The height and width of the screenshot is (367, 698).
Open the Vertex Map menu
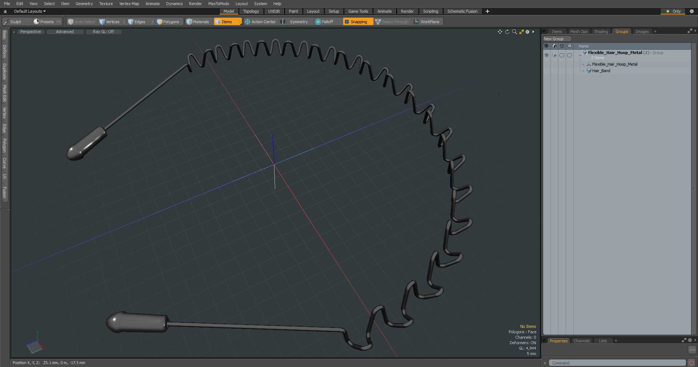click(129, 4)
